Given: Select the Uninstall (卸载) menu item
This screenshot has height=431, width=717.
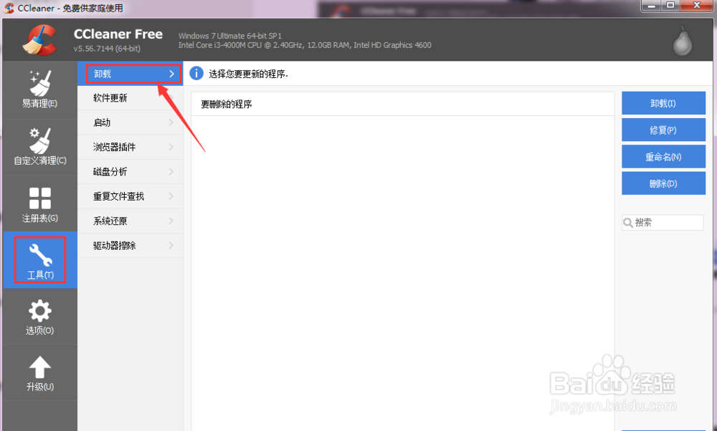Looking at the screenshot, I should 130,74.
